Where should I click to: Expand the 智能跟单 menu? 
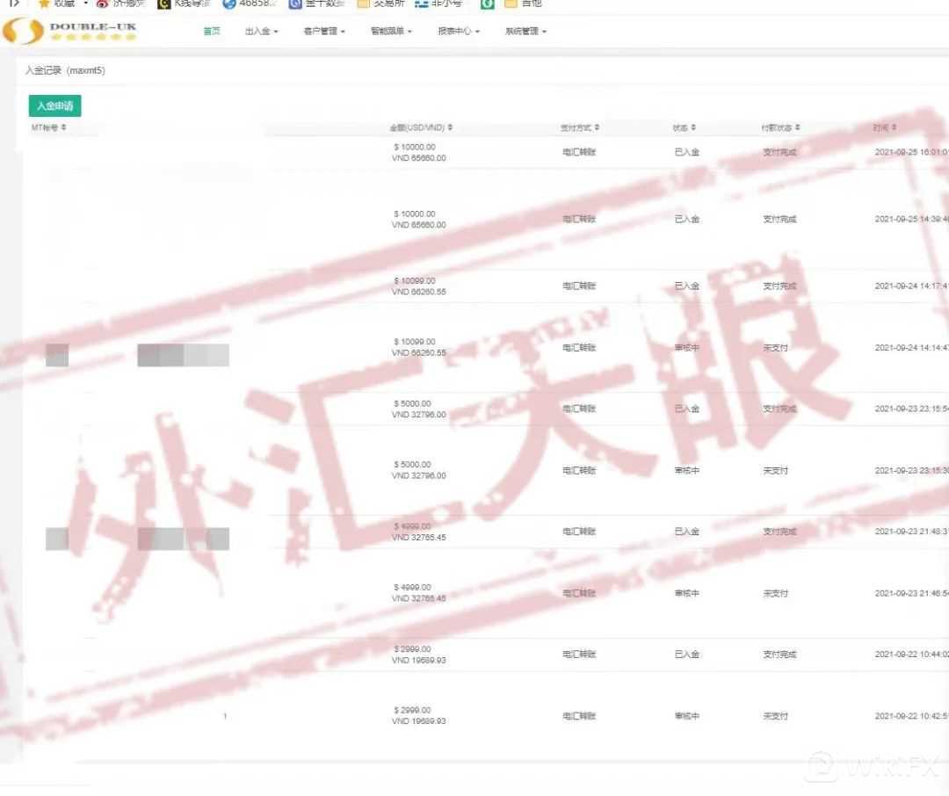click(x=392, y=31)
